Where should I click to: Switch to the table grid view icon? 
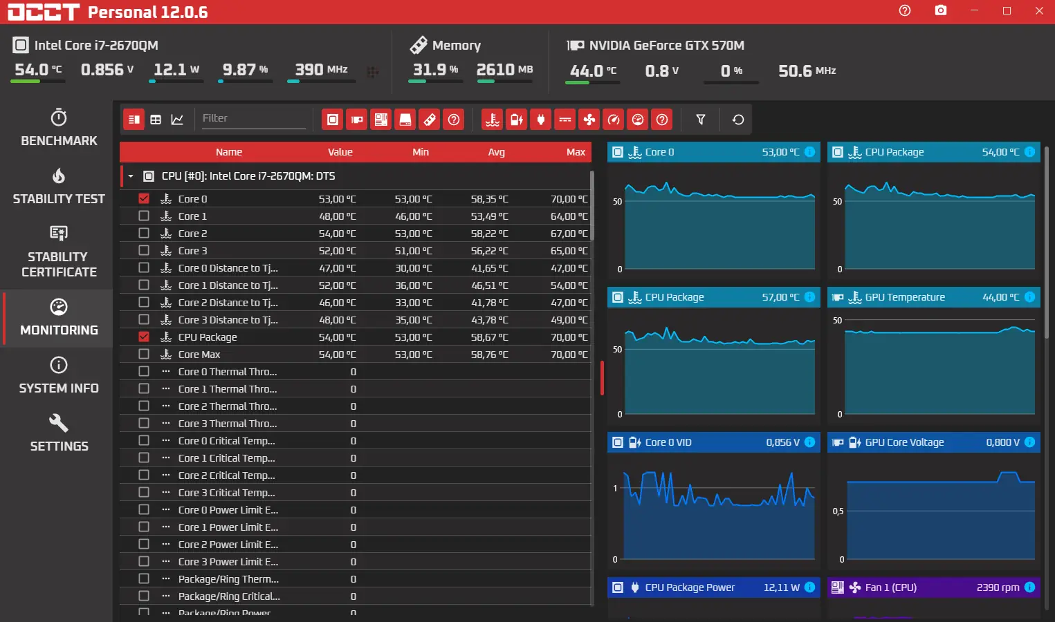156,120
